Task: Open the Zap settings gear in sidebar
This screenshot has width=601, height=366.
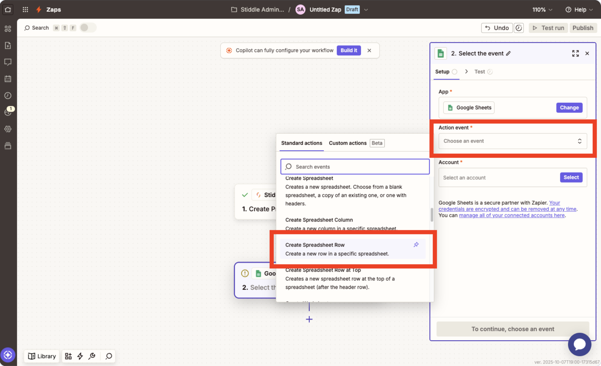Action: 8,129
